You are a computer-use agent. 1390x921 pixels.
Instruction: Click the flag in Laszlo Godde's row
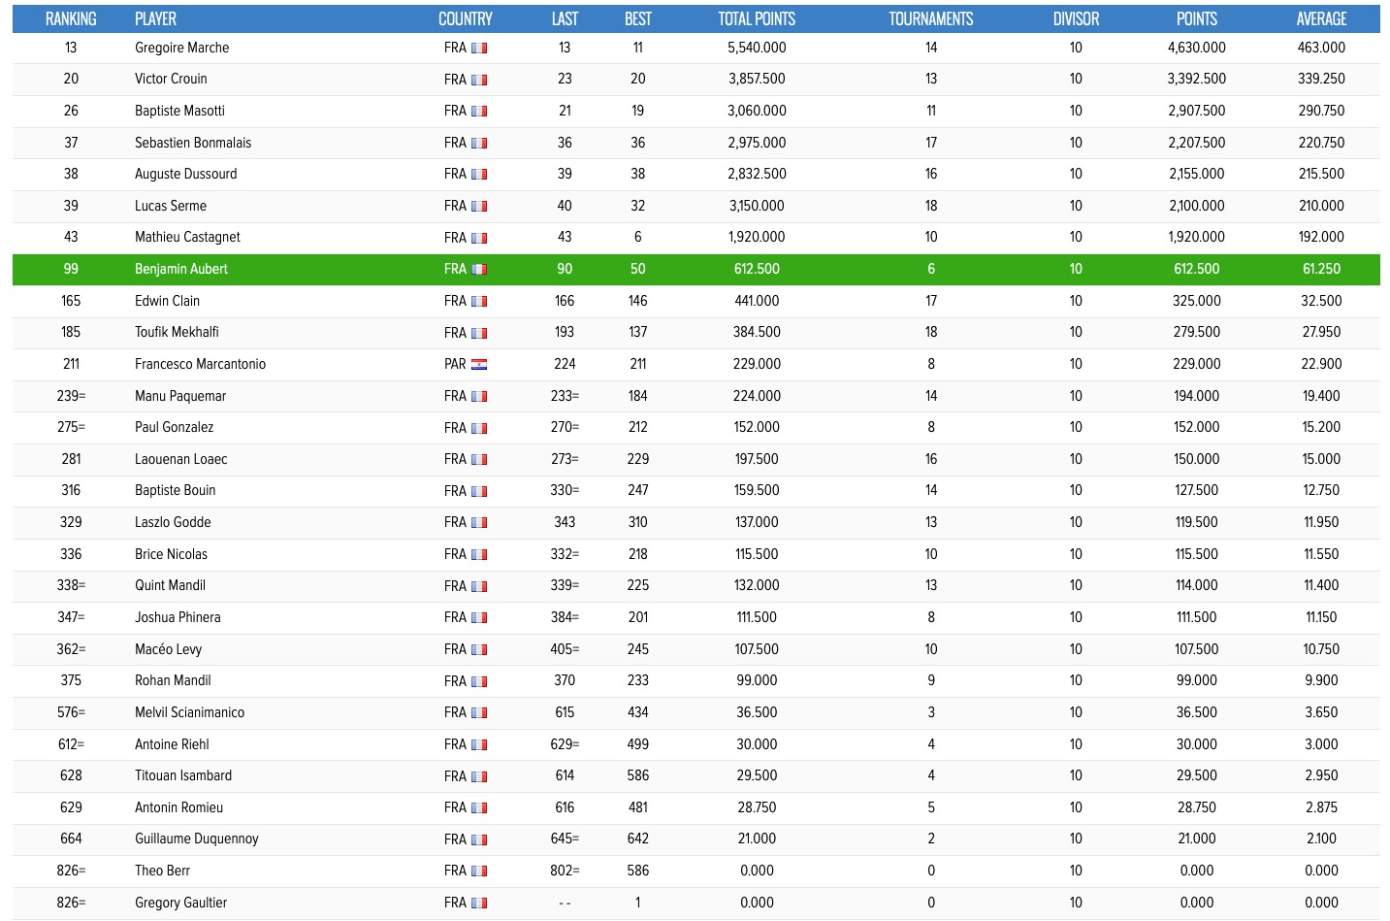(x=479, y=522)
